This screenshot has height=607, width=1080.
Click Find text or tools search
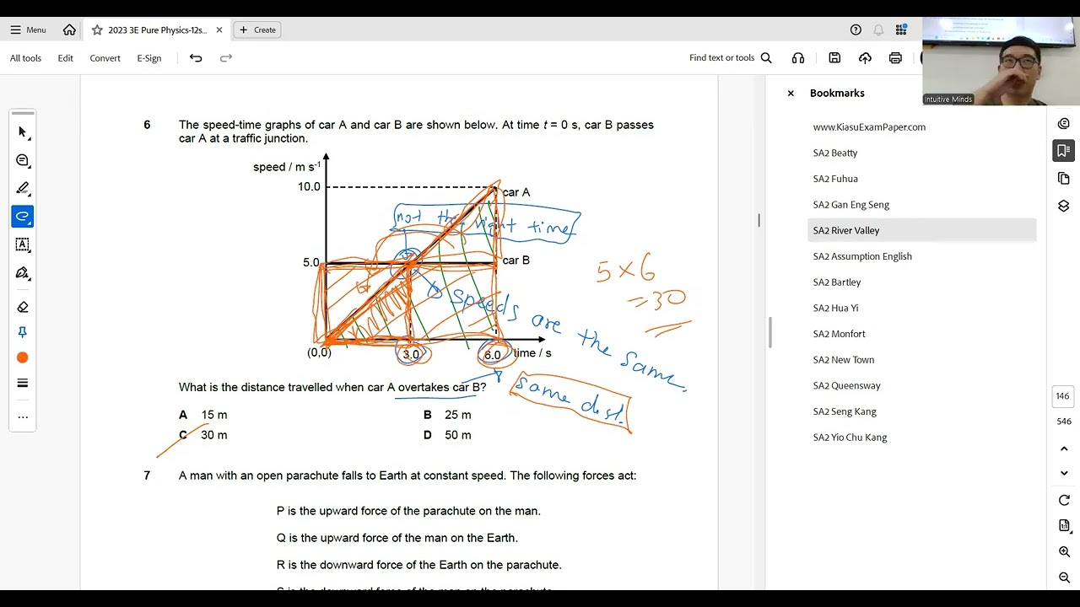tap(731, 58)
